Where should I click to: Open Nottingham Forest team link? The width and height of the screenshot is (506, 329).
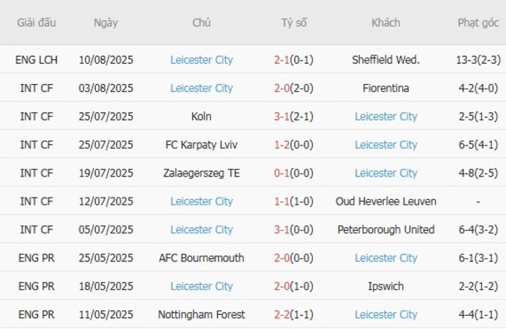(202, 315)
